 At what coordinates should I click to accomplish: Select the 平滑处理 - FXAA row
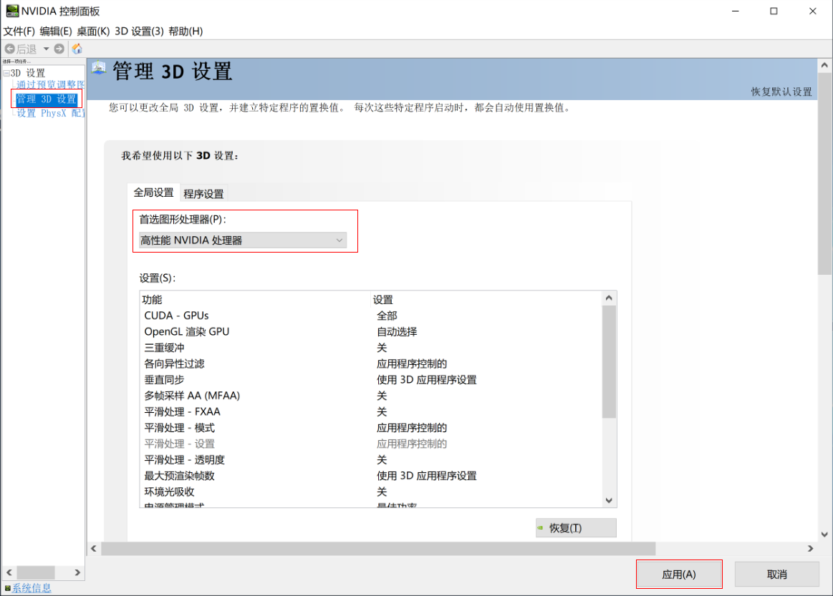pos(371,412)
